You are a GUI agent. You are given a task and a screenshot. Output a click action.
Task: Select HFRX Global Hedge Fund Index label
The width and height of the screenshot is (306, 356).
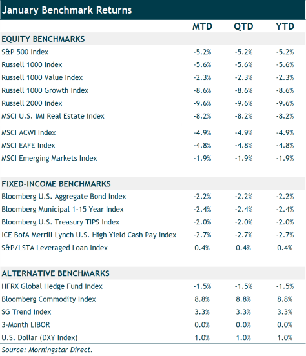click(52, 286)
